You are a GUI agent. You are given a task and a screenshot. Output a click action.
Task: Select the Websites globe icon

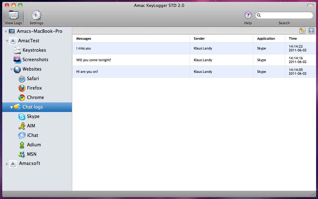pyautogui.click(x=17, y=69)
